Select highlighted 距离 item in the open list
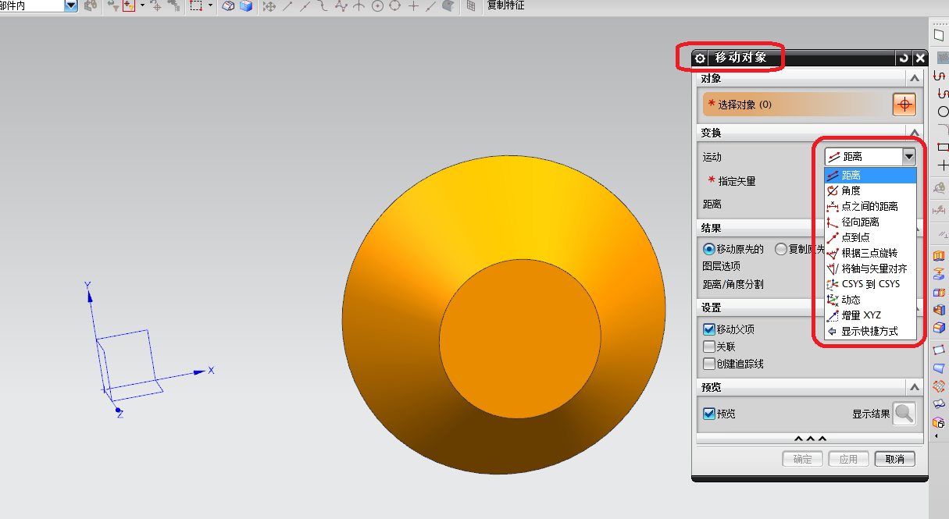949x519 pixels. (x=870, y=176)
